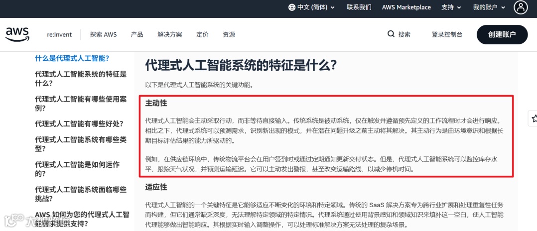Image resolution: width=537 pixels, height=231 pixels.
Task: Click the star bookmark icon at right edge
Action: 534,119
